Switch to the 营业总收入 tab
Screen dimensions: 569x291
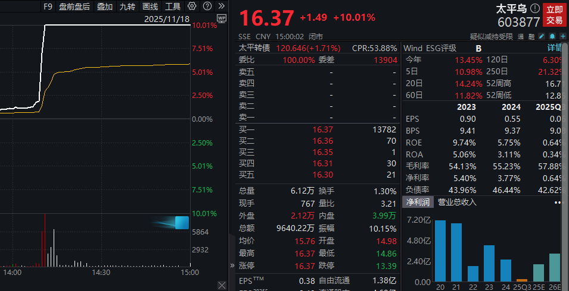(457, 203)
